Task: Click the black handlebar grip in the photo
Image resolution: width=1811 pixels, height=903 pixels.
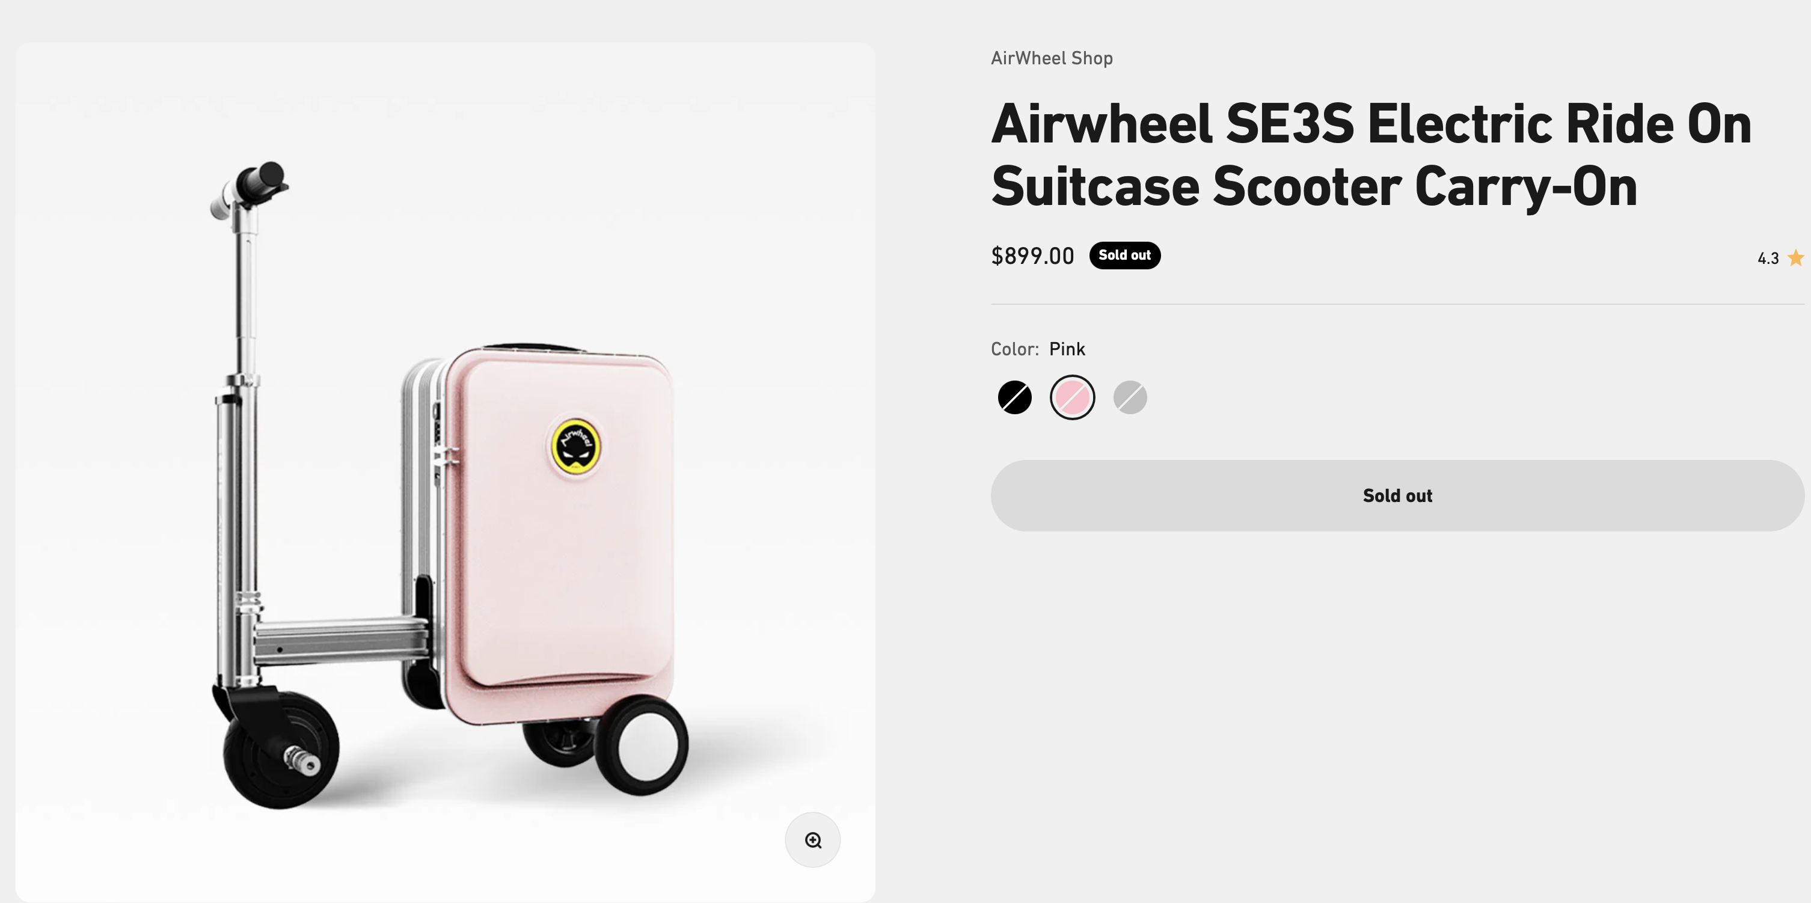Action: (263, 180)
